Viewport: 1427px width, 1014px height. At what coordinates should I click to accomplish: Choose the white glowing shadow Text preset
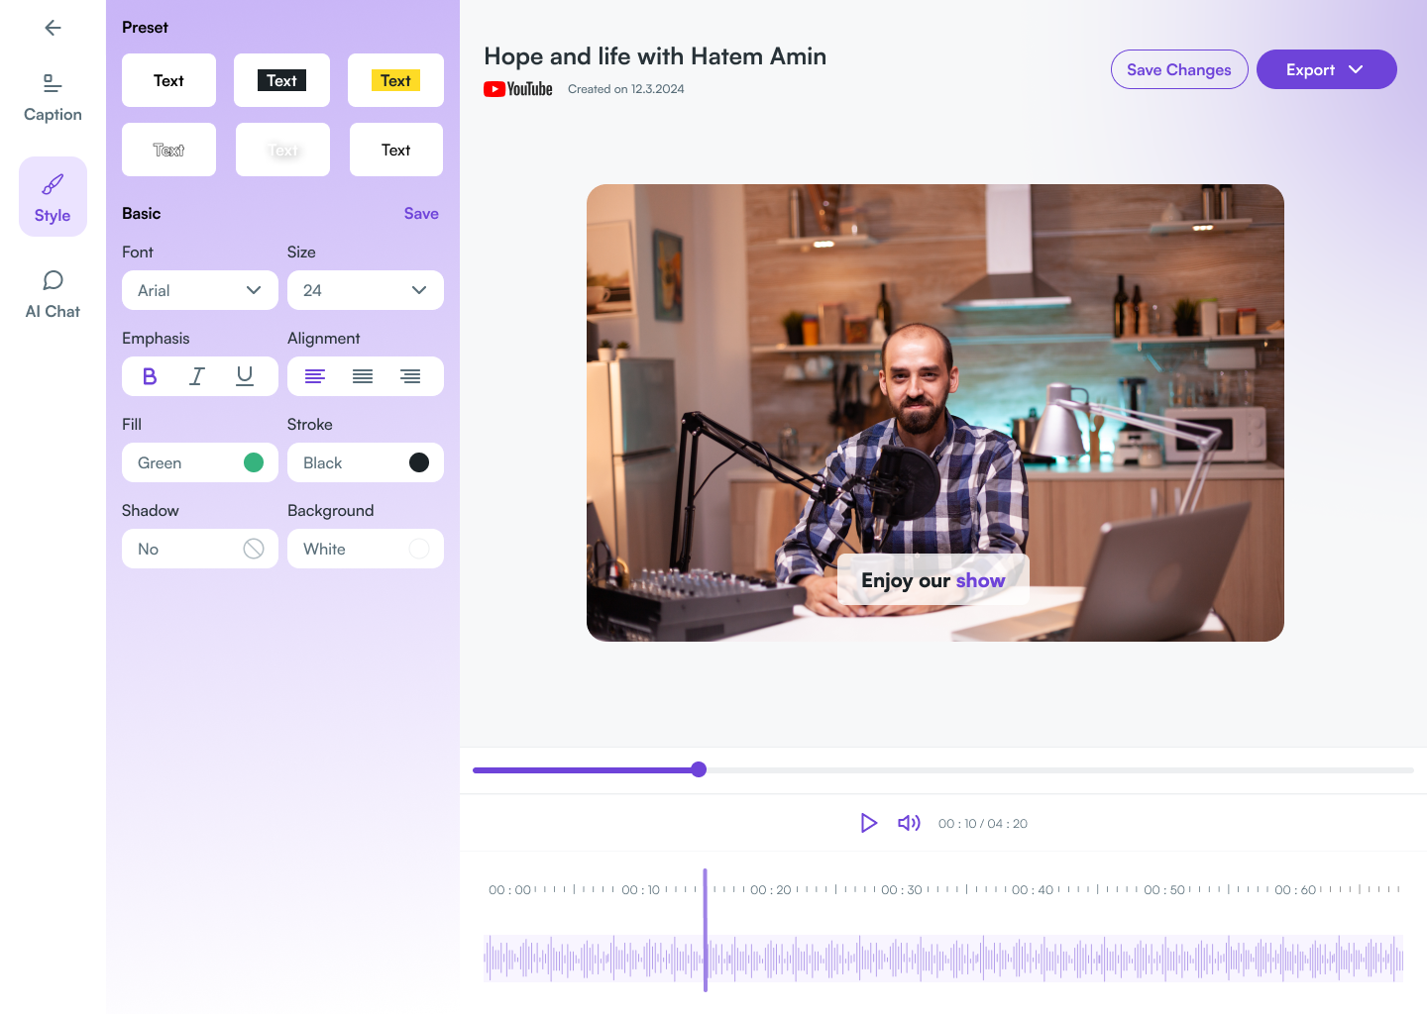pyautogui.click(x=282, y=150)
